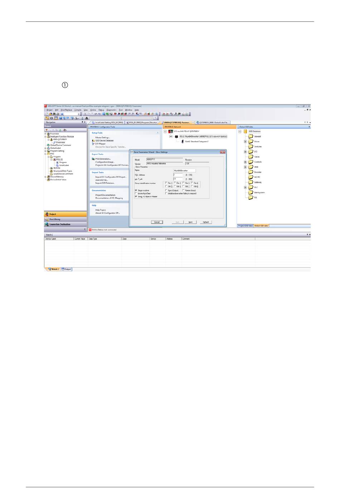The image size is (340, 497).
Task: Expand the Program Setting tree node
Action: click(x=45, y=151)
